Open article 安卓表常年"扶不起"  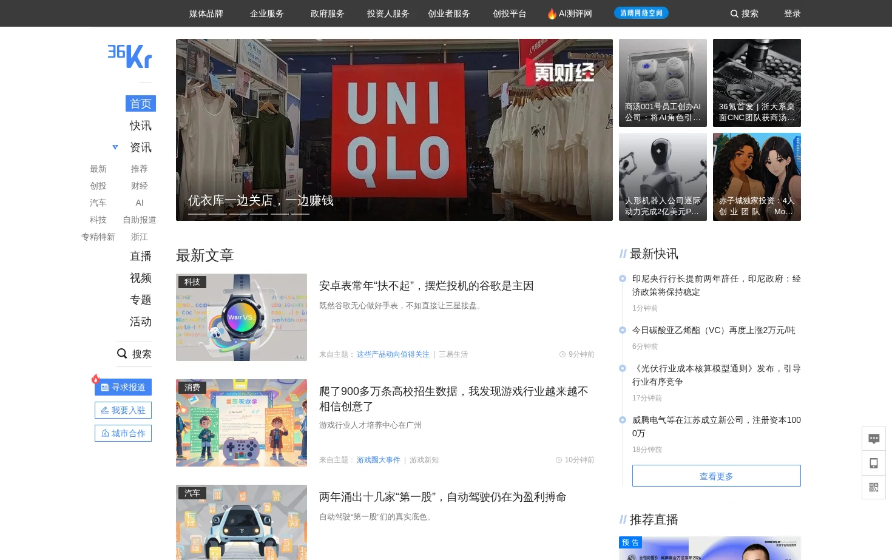click(x=427, y=286)
